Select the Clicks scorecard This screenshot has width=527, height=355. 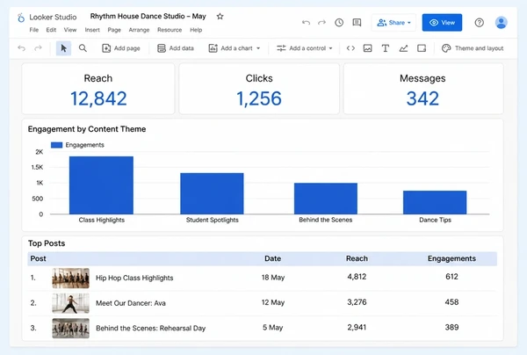pyautogui.click(x=259, y=89)
